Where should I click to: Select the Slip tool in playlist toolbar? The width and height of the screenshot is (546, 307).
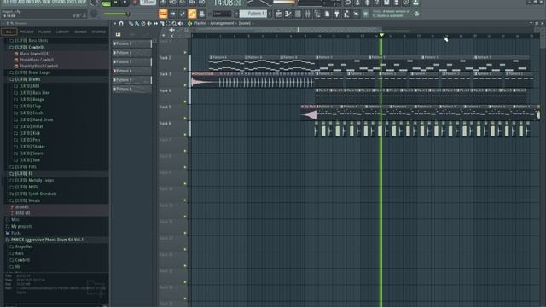pos(155,23)
